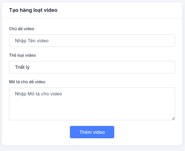Screen dimensions: 185x151
Task: Open the Thể loại video selector
Action: [x=92, y=67]
